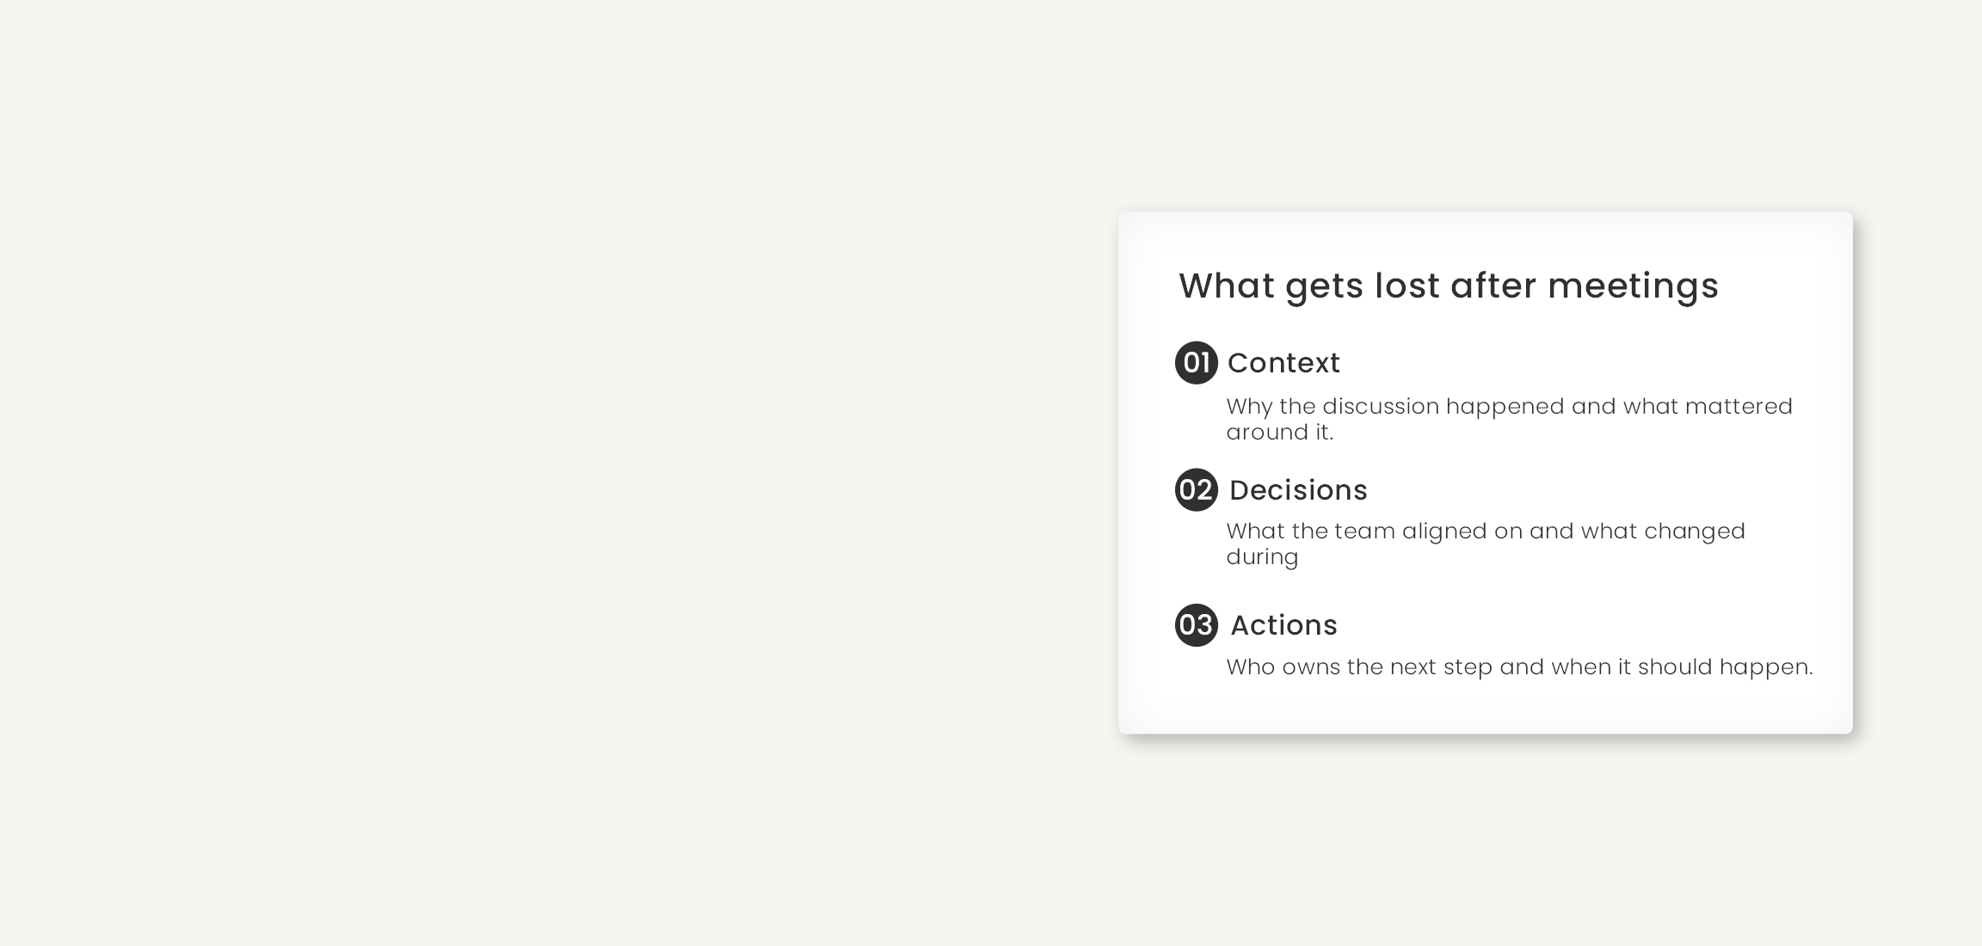Image resolution: width=1982 pixels, height=946 pixels.
Task: Select the Decisions item title
Action: click(x=1298, y=490)
